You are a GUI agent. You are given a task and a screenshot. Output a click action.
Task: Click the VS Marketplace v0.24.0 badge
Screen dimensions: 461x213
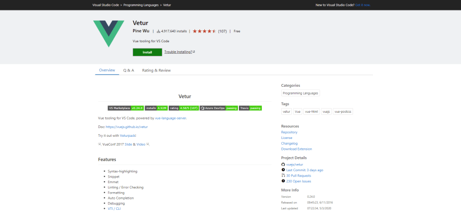pyautogui.click(x=126, y=108)
